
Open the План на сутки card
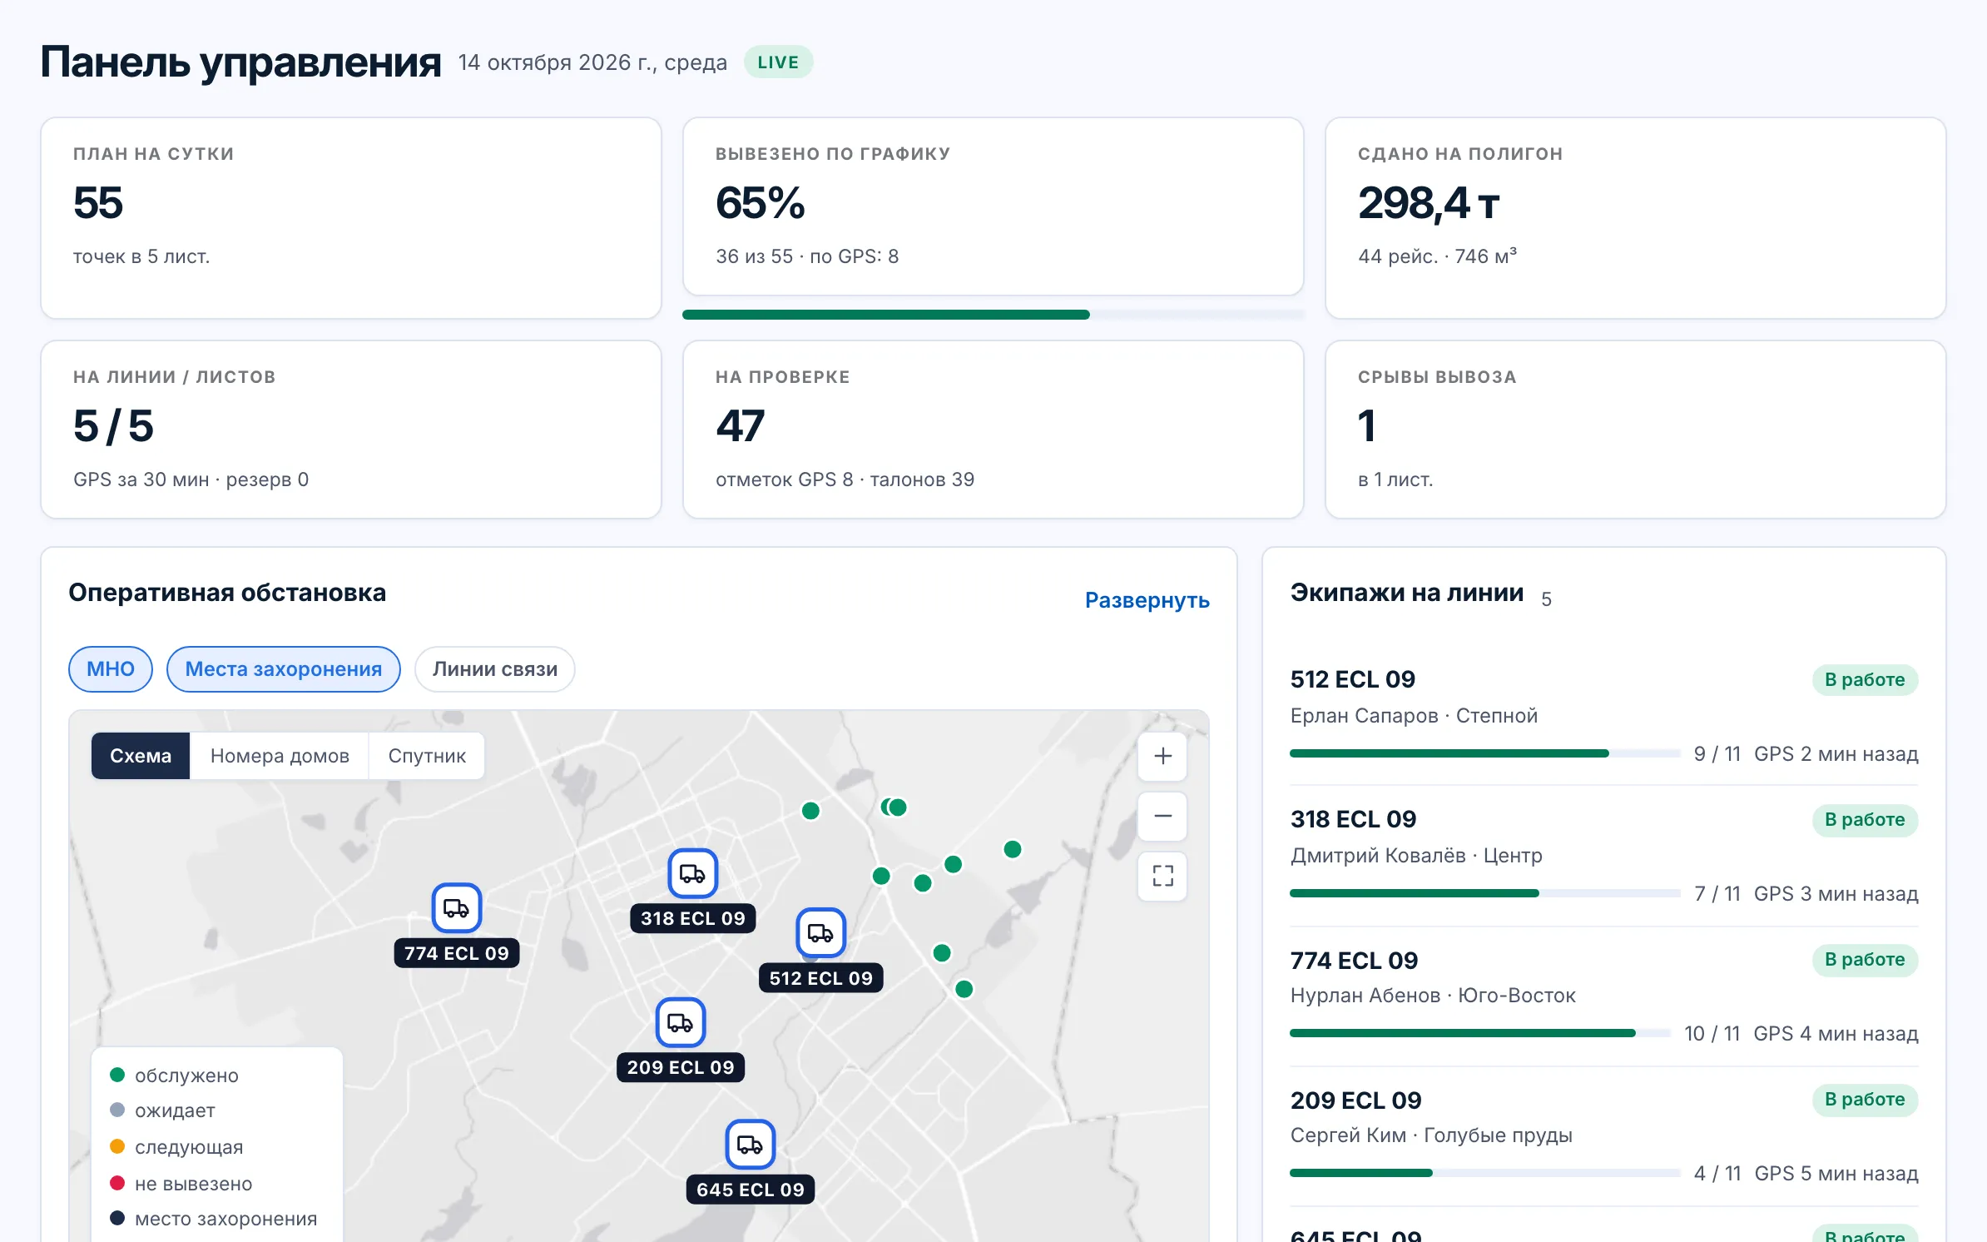tap(351, 218)
